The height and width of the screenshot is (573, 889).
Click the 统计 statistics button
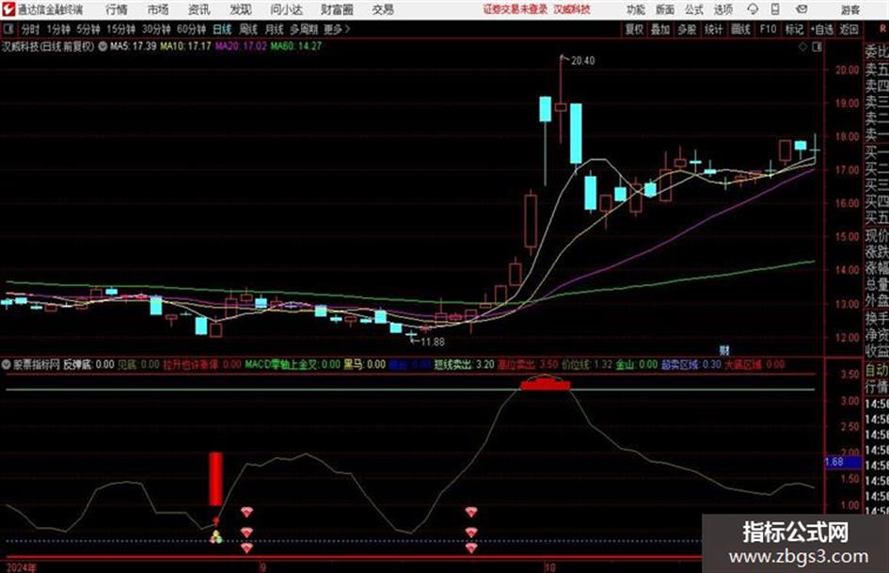pyautogui.click(x=714, y=29)
